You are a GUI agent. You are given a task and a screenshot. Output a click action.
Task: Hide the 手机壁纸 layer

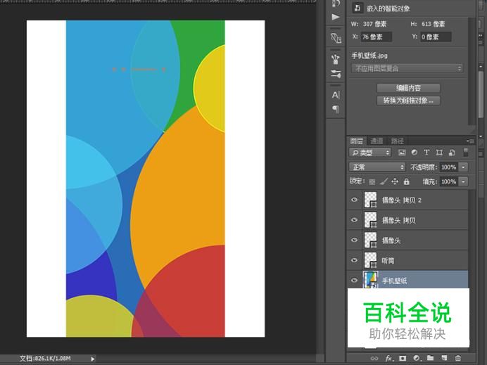(x=354, y=280)
